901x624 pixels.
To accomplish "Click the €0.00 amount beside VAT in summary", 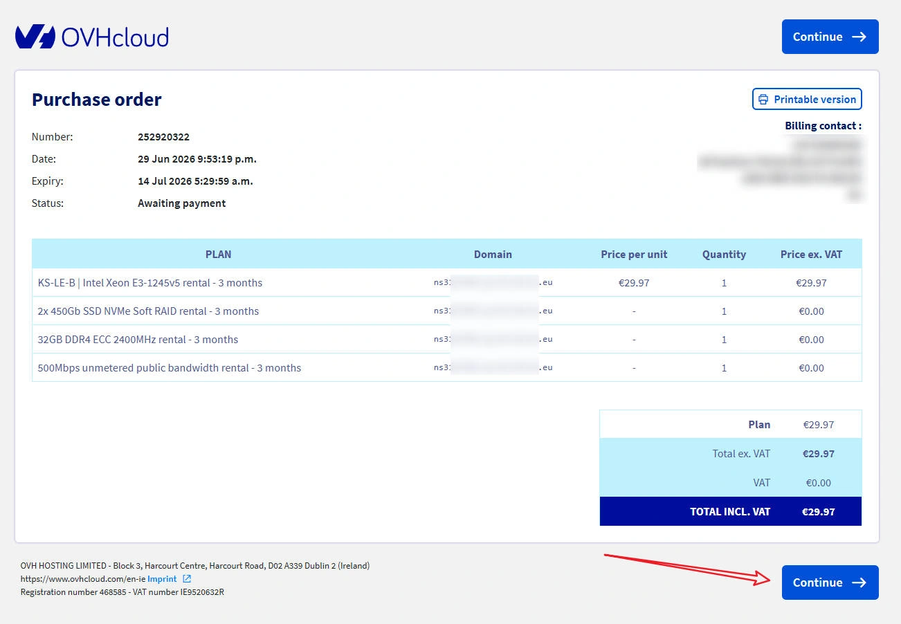I will click(x=819, y=483).
